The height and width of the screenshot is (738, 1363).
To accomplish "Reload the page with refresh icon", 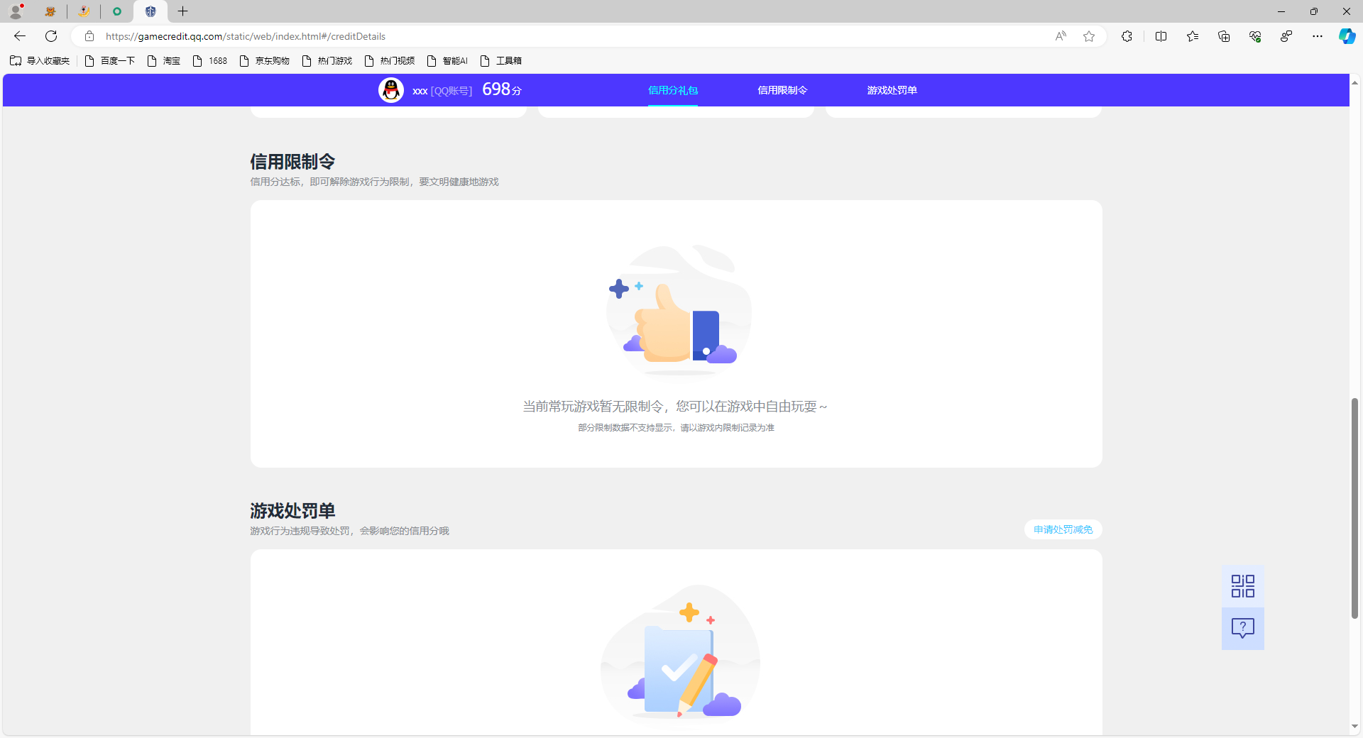I will 51,36.
